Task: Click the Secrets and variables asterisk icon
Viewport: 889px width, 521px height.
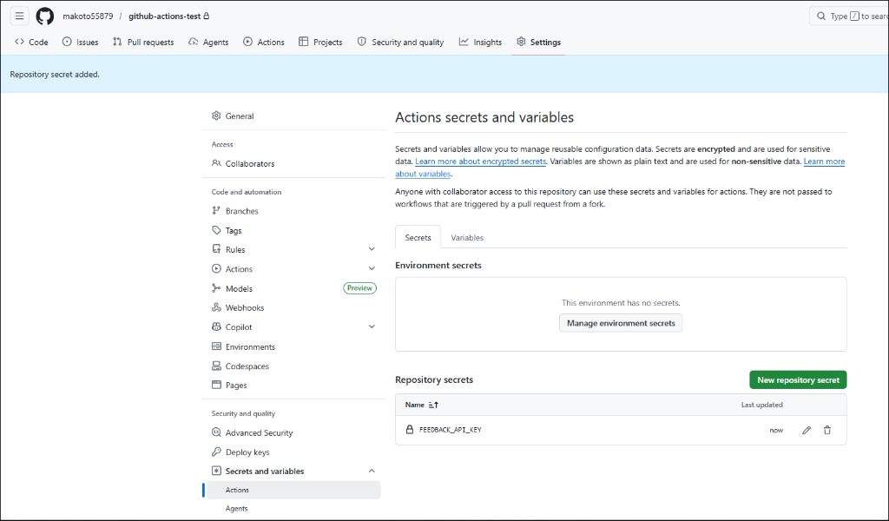Action: pyautogui.click(x=216, y=472)
